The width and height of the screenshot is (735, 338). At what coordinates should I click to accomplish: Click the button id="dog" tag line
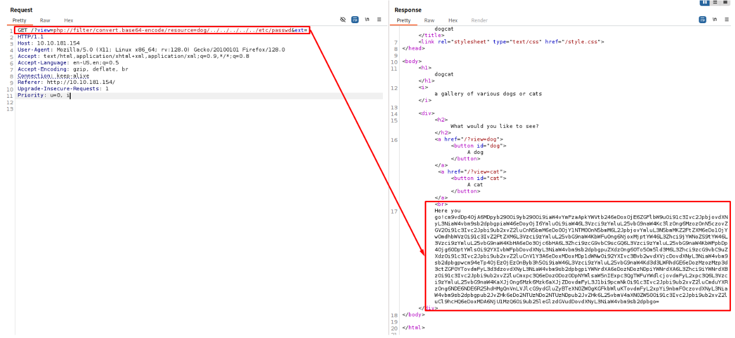(x=478, y=146)
